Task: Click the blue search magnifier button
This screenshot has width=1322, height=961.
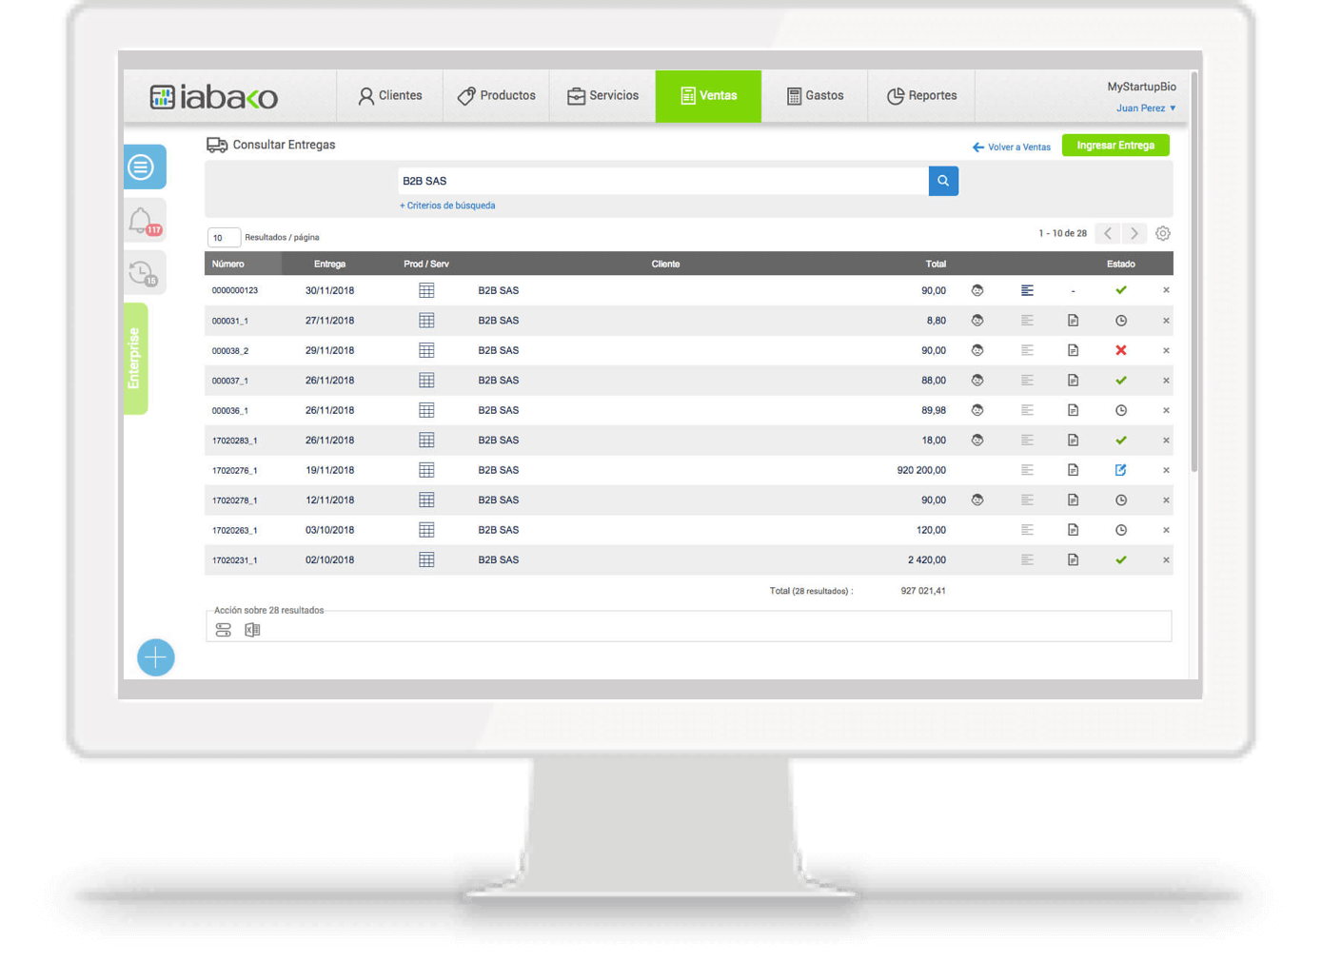Action: (x=943, y=181)
